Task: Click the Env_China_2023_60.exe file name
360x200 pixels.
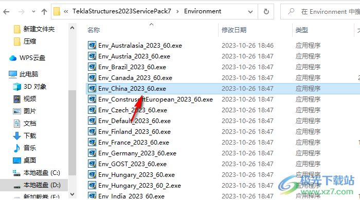Action: point(132,89)
